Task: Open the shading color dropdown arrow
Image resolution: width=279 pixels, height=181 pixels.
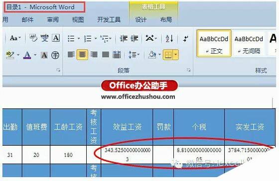Action: coord(159,55)
